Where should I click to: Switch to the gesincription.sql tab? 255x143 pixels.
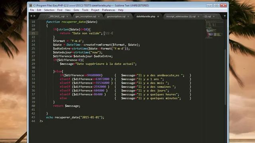click(116, 16)
